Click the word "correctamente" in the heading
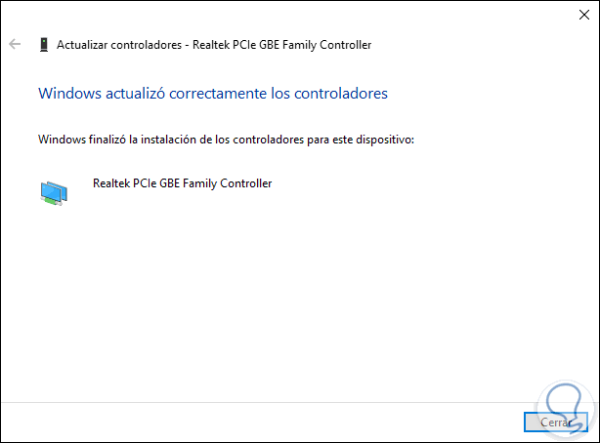This screenshot has height=443, width=600. pyautogui.click(x=219, y=94)
